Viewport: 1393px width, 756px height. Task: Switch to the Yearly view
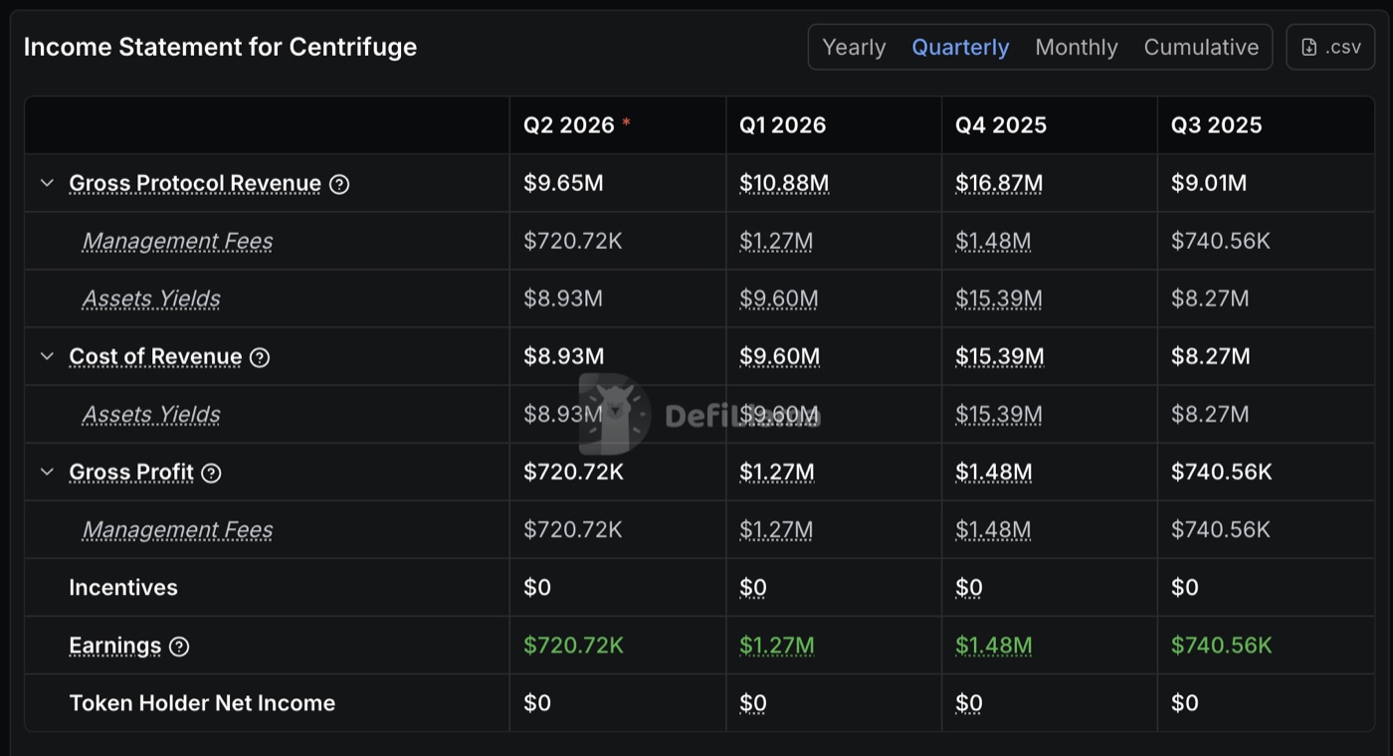[x=854, y=47]
